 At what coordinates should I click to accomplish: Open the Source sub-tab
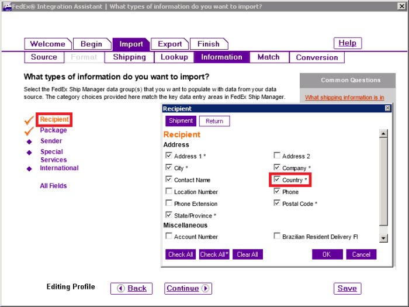[44, 57]
